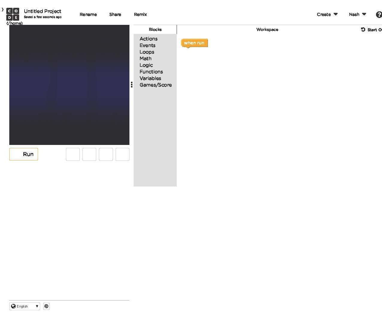Open the Create dropdown menu
Viewport: 382px width, 318px height.
(327, 14)
